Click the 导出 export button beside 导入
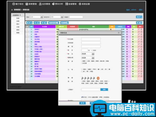This screenshot has height=117, width=156. [44, 23]
